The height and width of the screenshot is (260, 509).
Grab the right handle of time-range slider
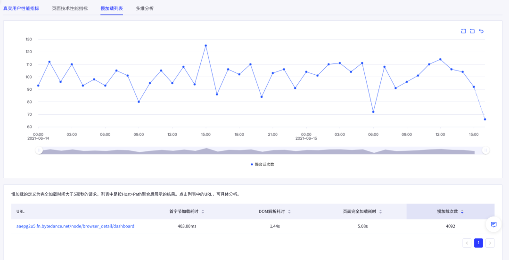click(x=485, y=150)
